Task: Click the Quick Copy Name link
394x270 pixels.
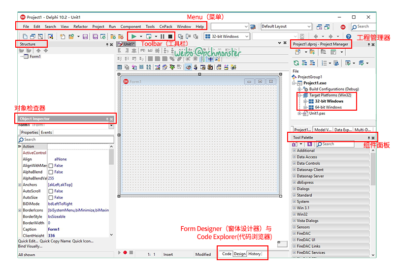Action: 55,241
